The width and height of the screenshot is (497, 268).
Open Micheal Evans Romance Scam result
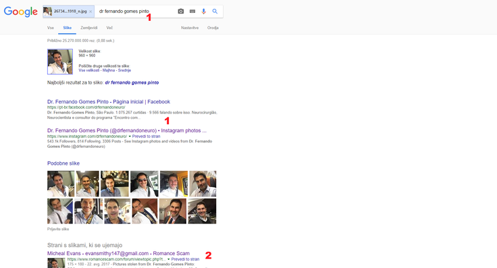pyautogui.click(x=118, y=253)
